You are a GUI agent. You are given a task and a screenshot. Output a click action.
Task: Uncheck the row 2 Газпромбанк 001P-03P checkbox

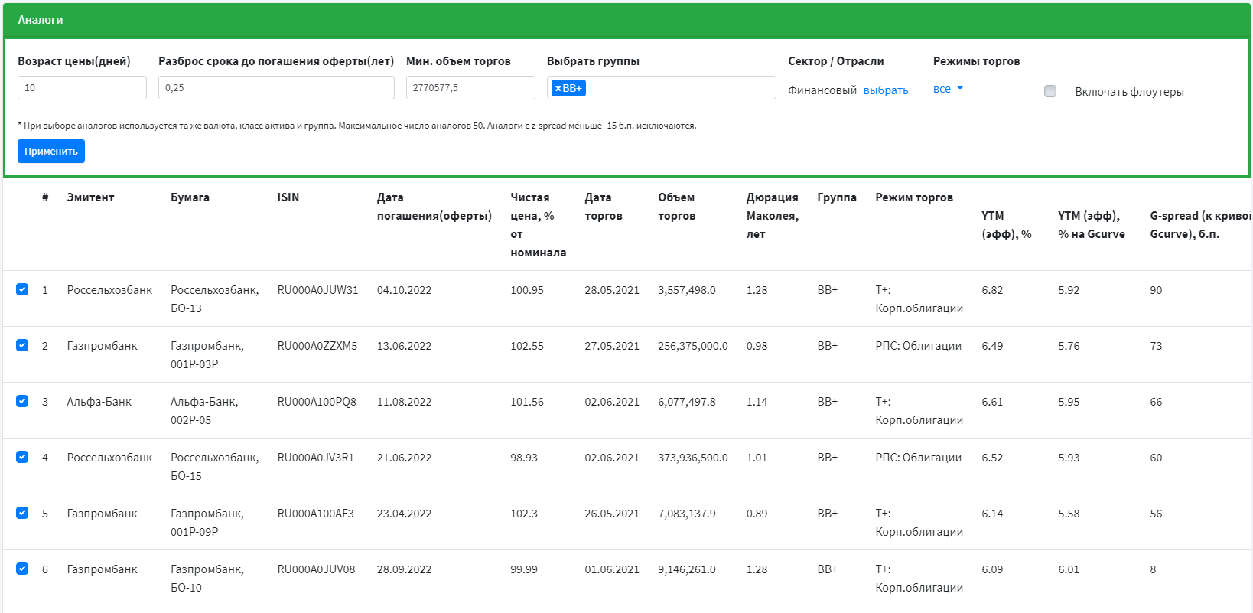(22, 345)
